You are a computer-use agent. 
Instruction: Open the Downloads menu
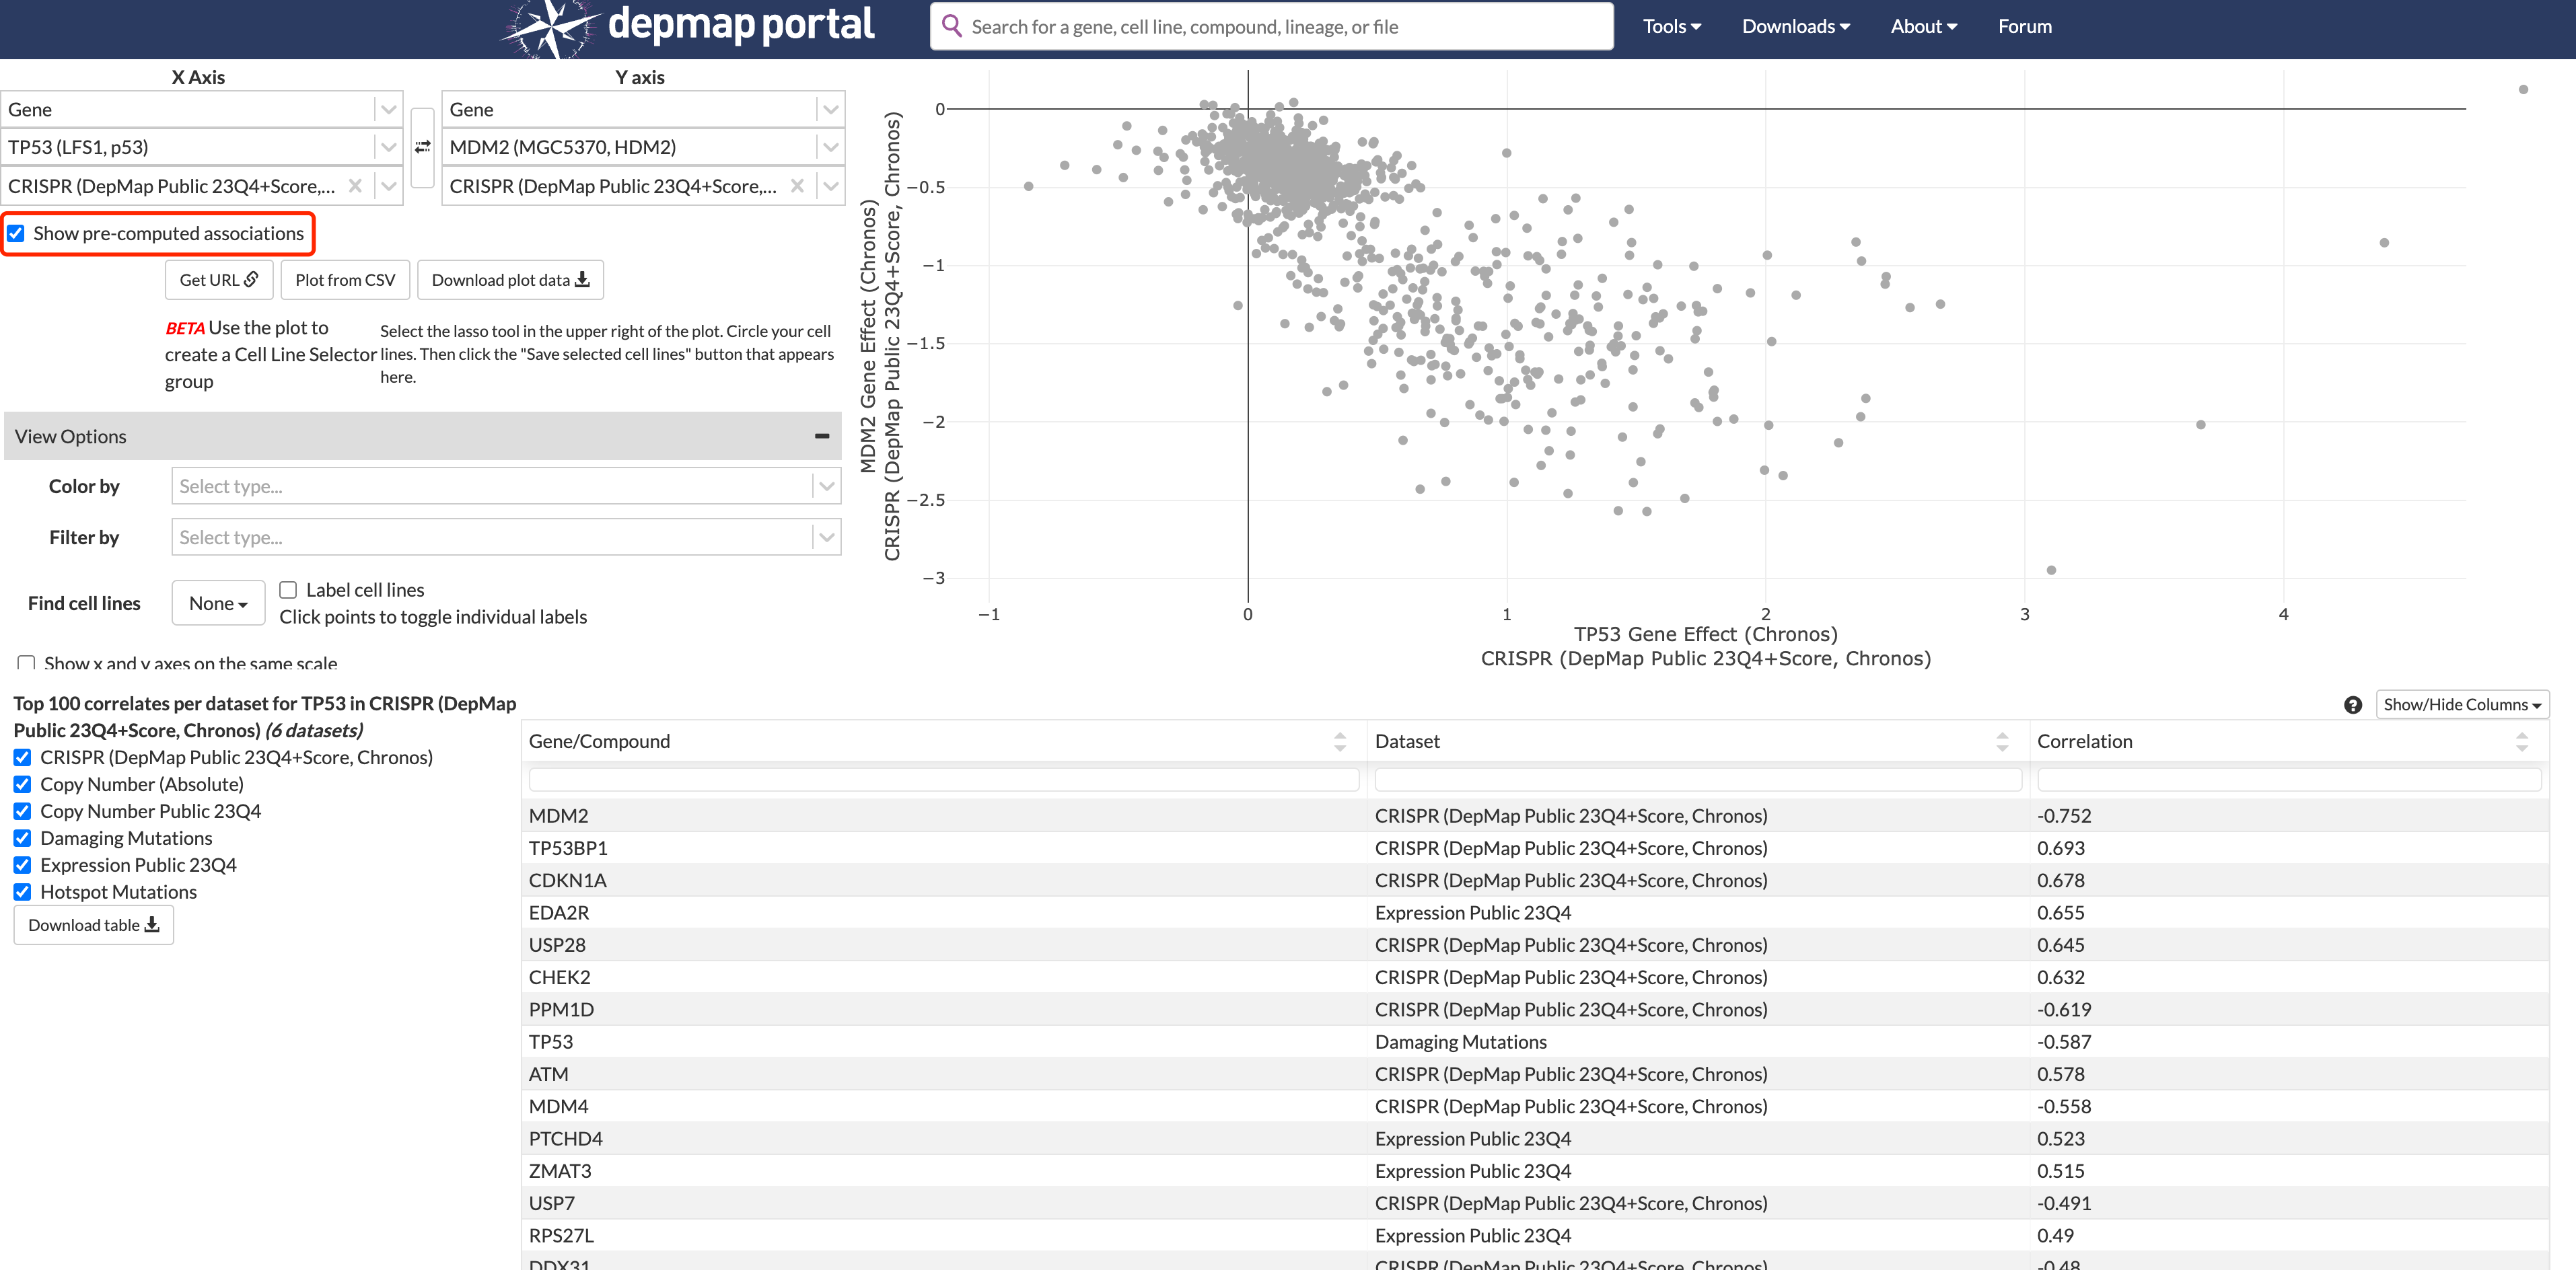click(1795, 27)
